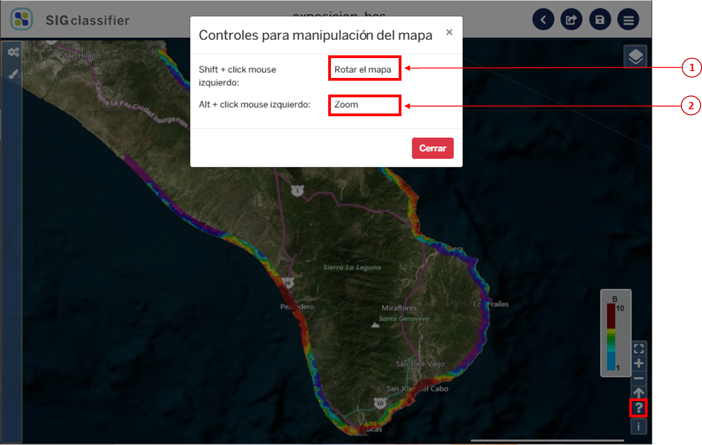Open the layers panel icon
The width and height of the screenshot is (702, 445).
click(636, 57)
